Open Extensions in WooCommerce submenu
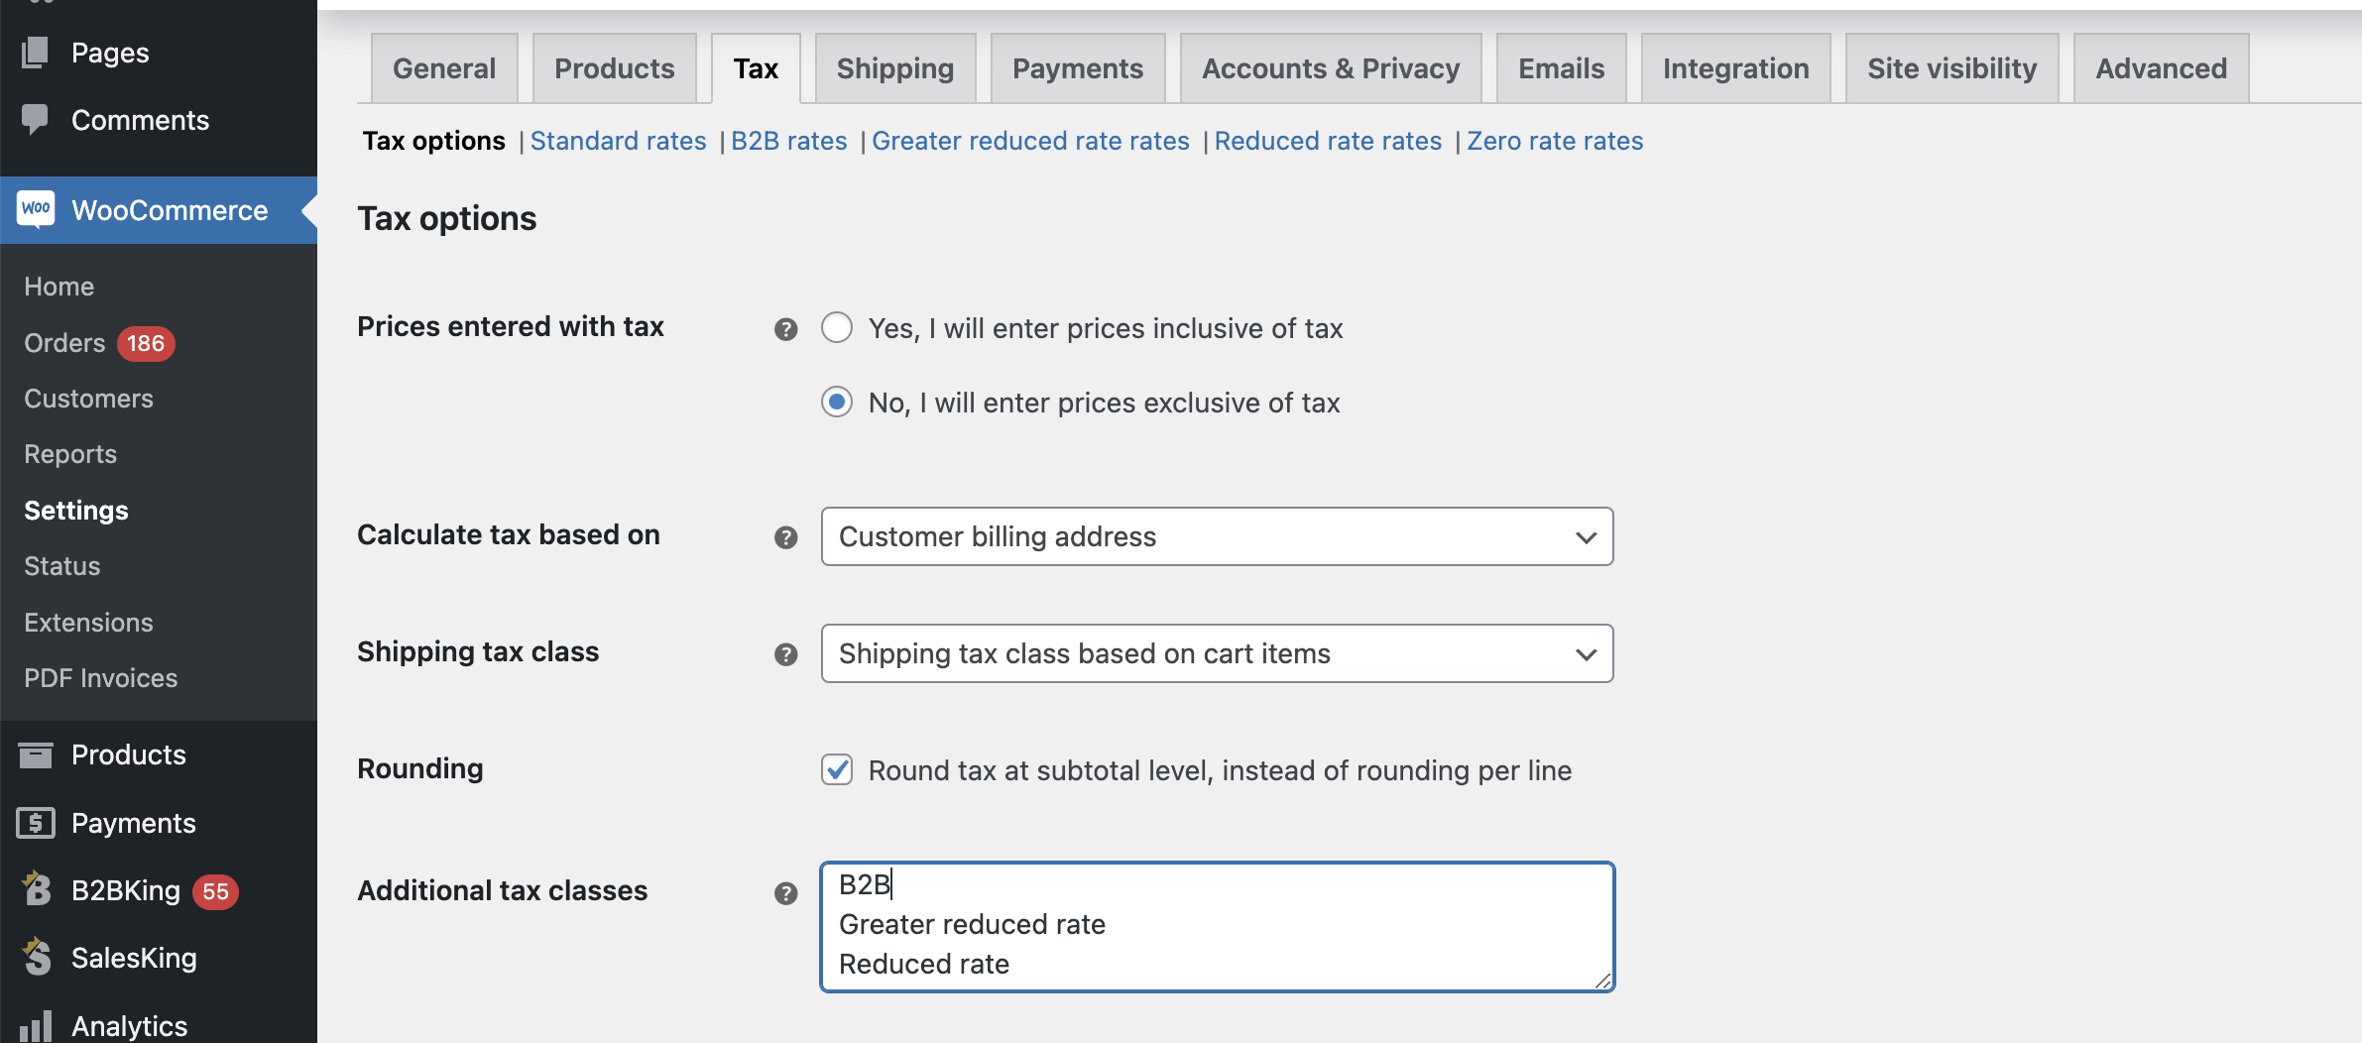The height and width of the screenshot is (1043, 2362). pyautogui.click(x=88, y=623)
